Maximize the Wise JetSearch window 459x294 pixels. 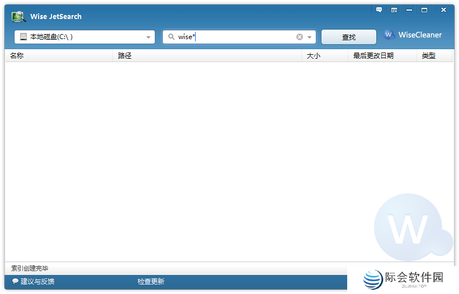tap(424, 10)
